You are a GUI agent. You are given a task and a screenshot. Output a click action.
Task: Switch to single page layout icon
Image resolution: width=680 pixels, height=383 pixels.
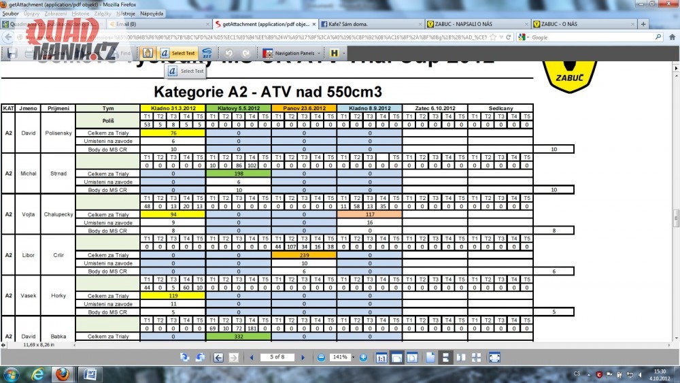click(x=430, y=357)
